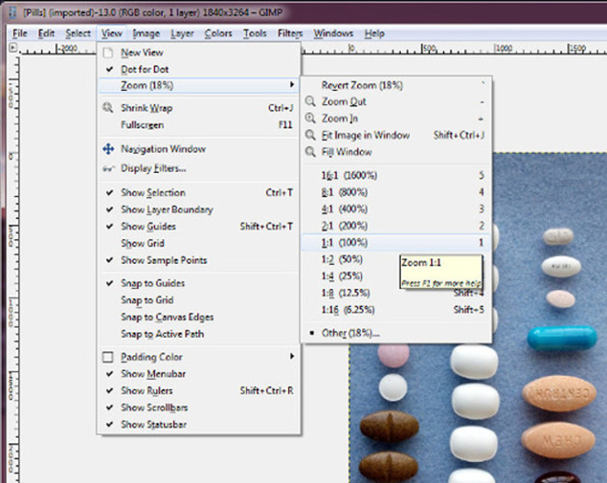Click the Zoom Out magnifier icon
This screenshot has height=483, width=607.
[312, 102]
